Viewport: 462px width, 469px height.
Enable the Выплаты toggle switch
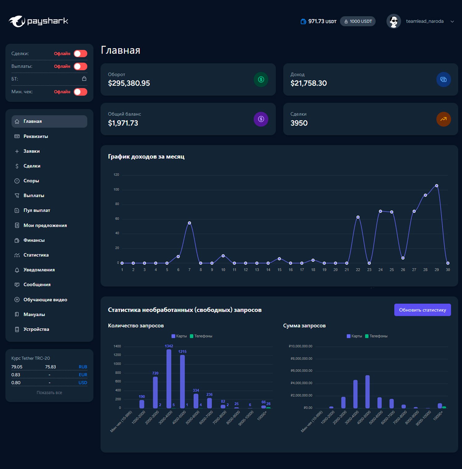pos(80,66)
